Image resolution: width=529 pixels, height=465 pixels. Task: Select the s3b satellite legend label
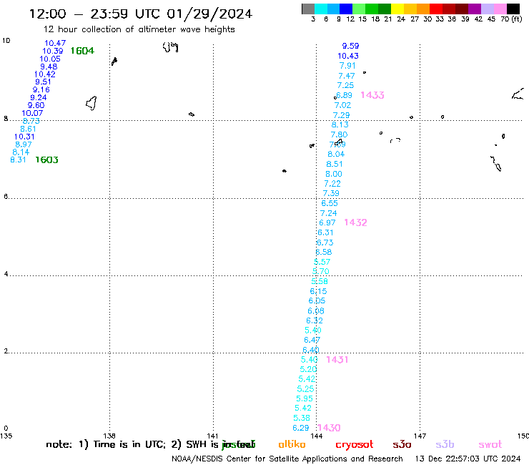tap(445, 444)
